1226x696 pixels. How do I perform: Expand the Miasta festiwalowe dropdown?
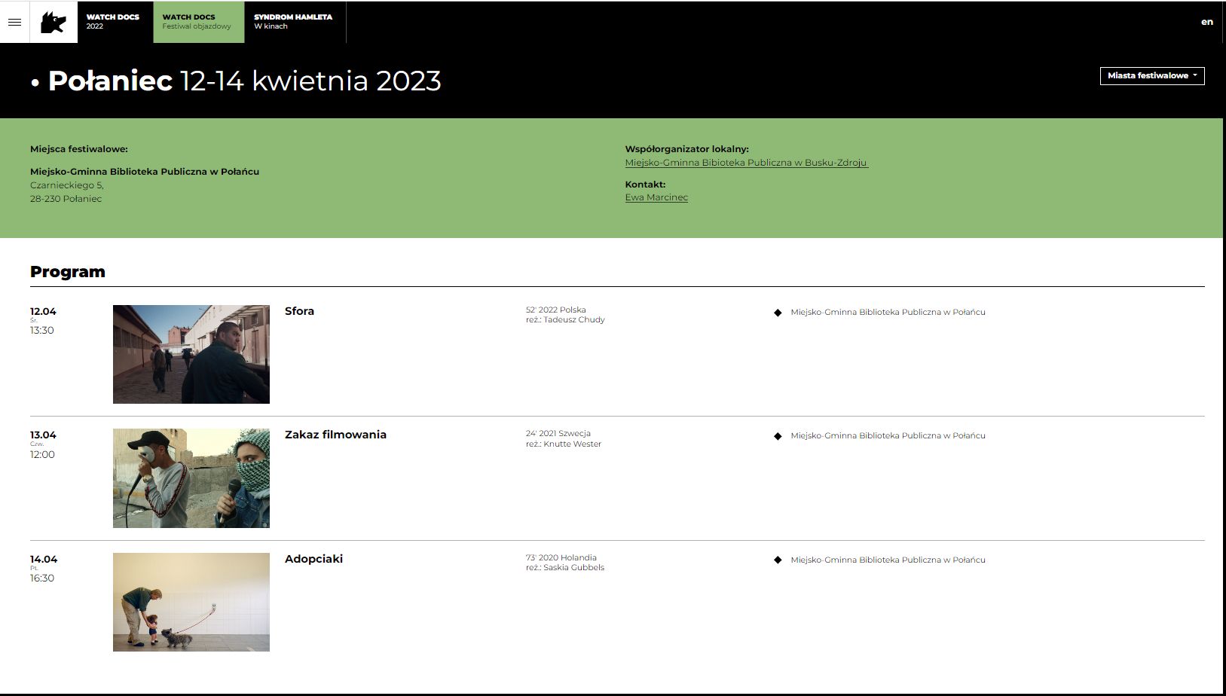point(1151,76)
